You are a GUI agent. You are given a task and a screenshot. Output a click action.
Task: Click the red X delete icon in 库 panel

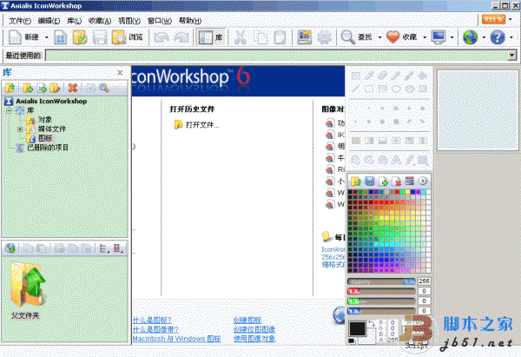[x=73, y=88]
